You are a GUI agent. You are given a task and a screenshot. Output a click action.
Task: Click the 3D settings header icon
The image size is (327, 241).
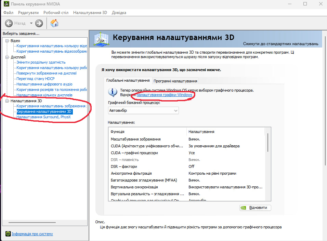(101, 39)
